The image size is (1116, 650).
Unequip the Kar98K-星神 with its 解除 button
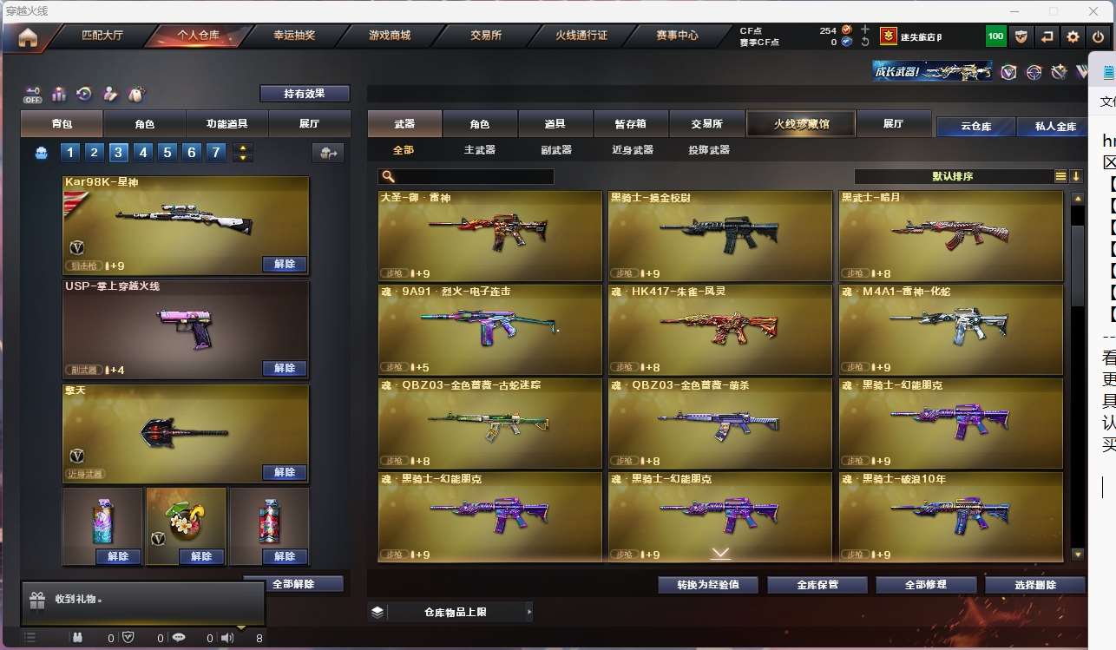285,265
